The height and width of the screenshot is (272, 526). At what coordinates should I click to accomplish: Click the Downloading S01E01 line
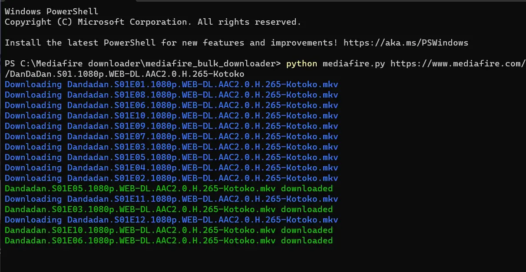pyautogui.click(x=172, y=85)
